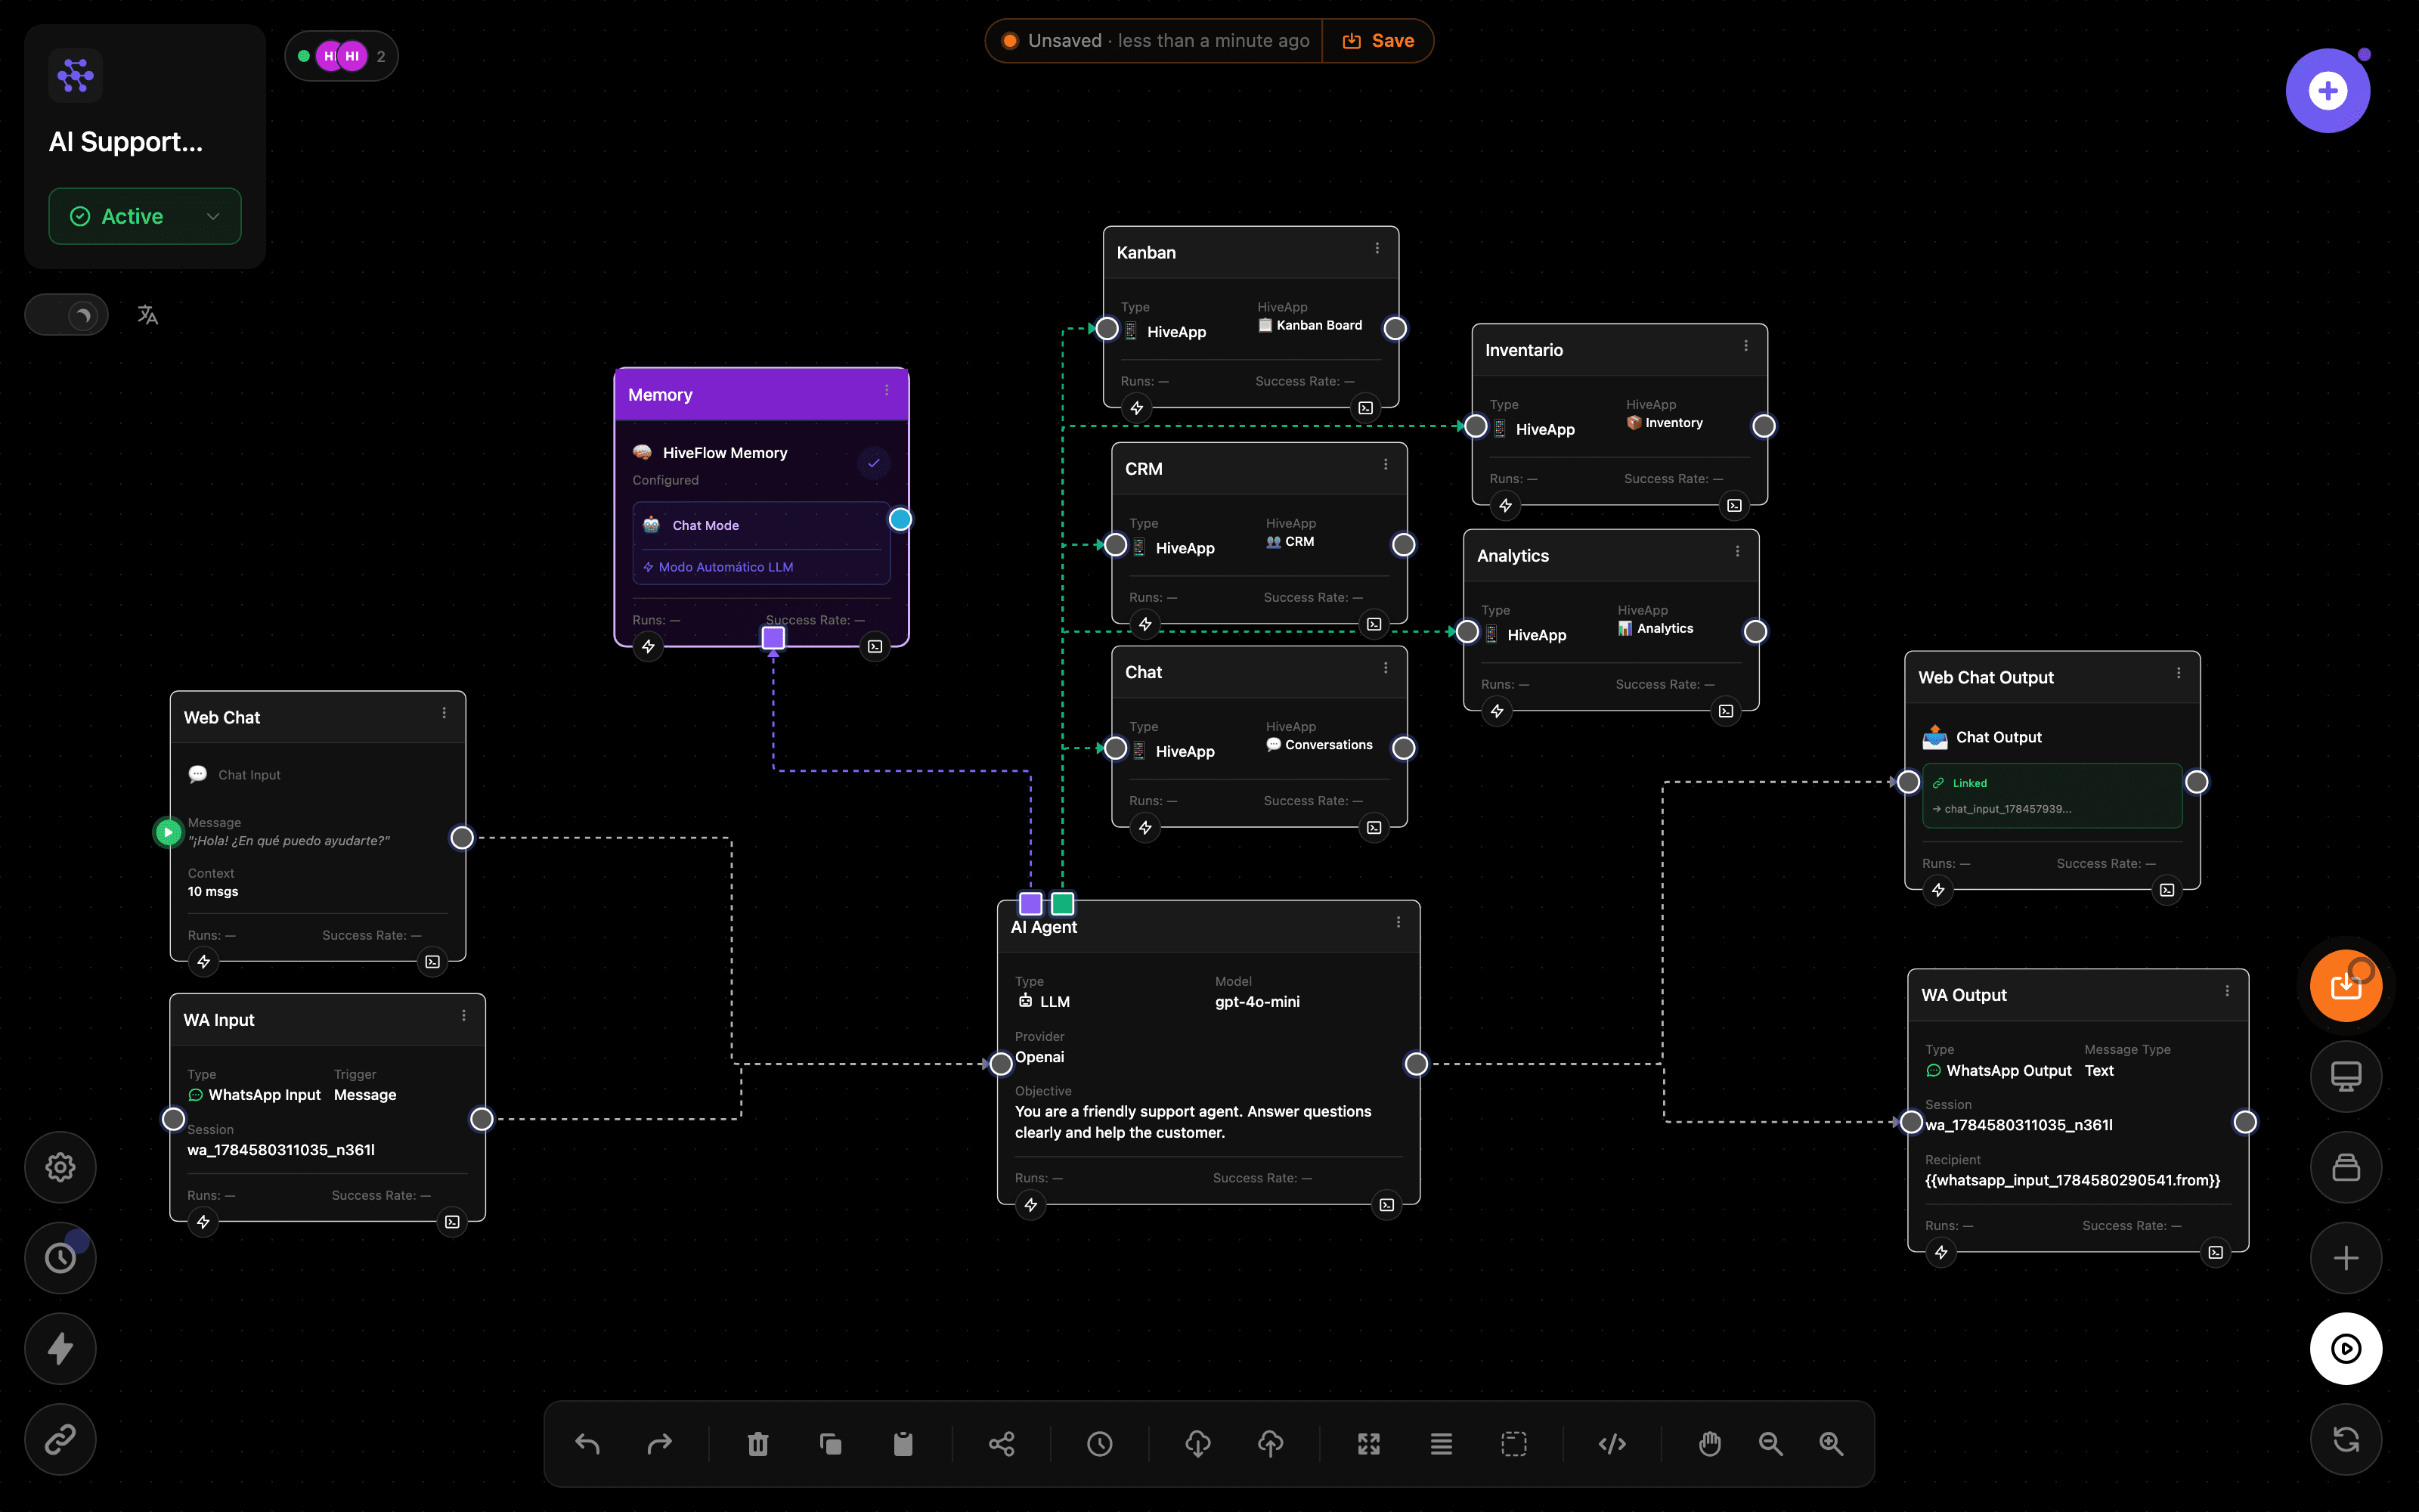Click the monitor preview button
The image size is (2419, 1512).
[2346, 1077]
